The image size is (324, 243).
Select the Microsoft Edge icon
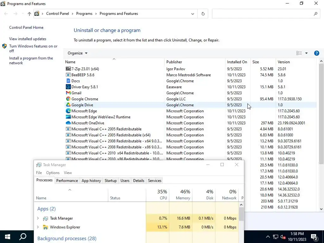point(68,111)
